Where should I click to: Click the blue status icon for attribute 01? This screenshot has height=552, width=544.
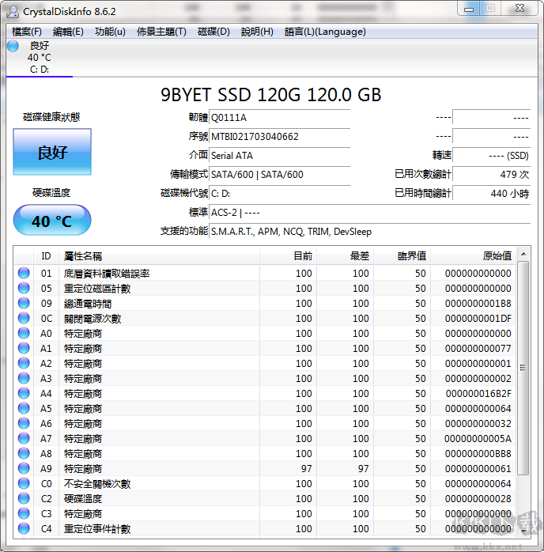click(24, 274)
